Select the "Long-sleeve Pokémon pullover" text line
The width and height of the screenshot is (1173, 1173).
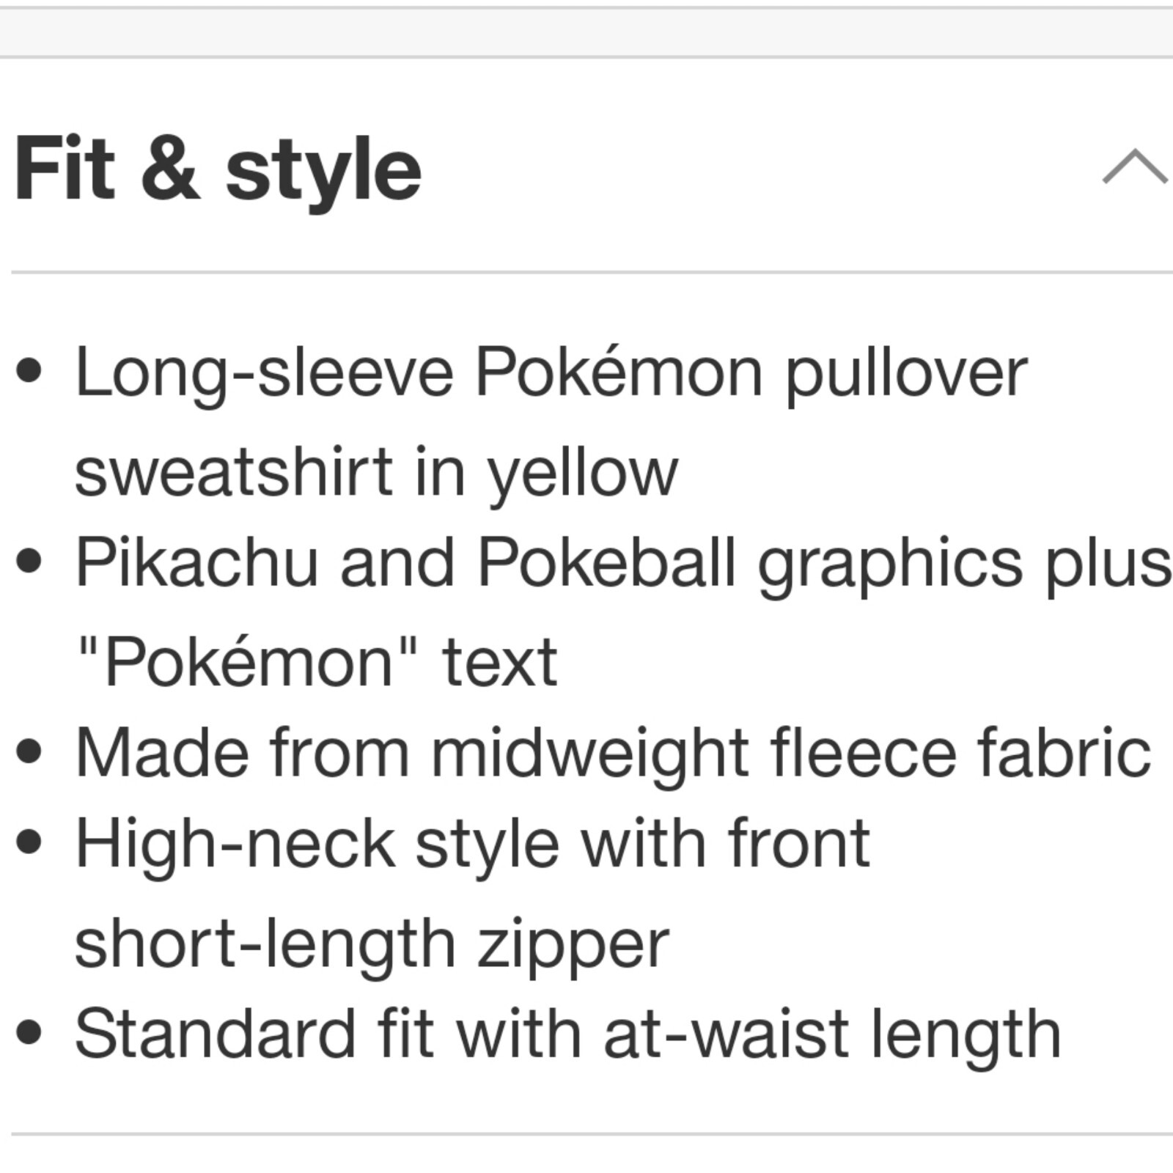551,373
